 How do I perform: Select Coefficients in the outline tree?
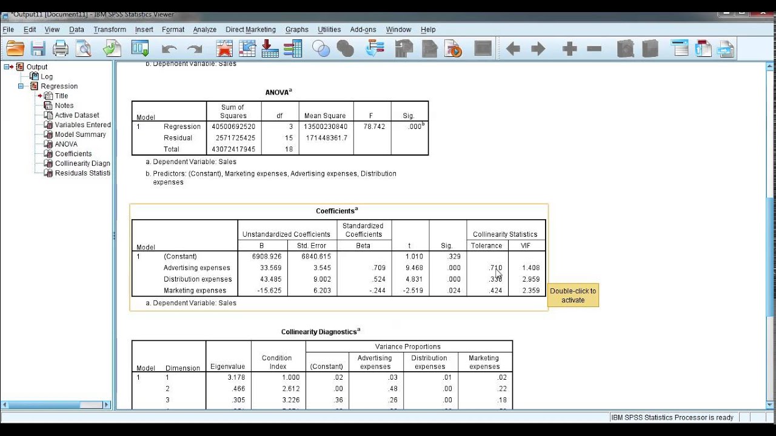(73, 154)
